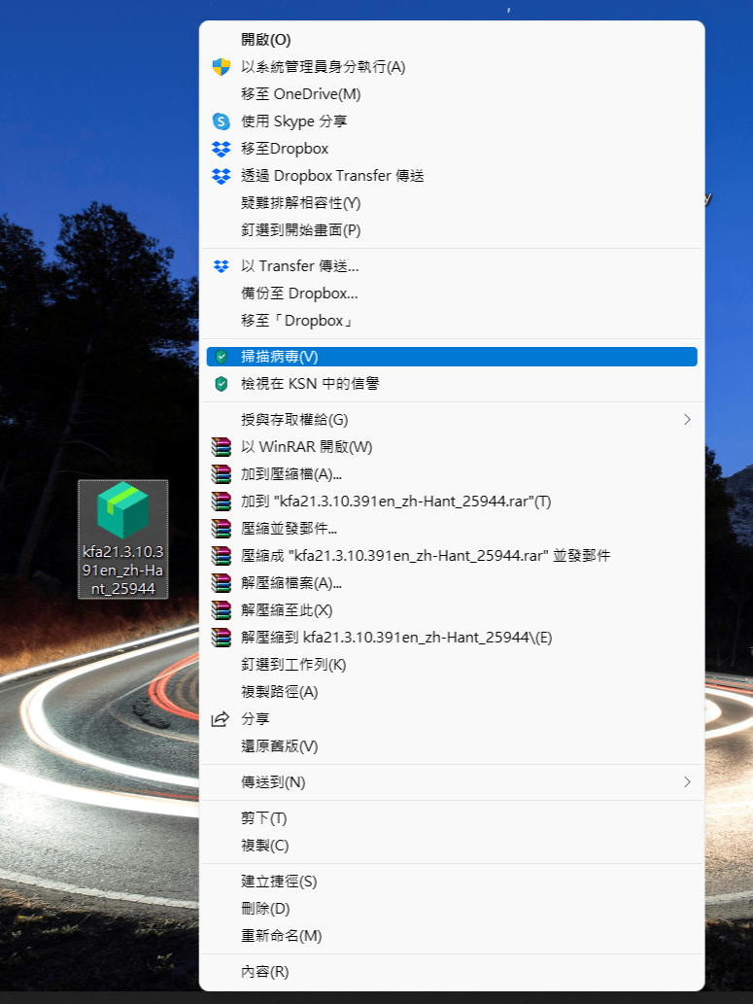This screenshot has height=1004, width=753.
Task: Select 釘選到工作列(K) menu item
Action: (293, 665)
